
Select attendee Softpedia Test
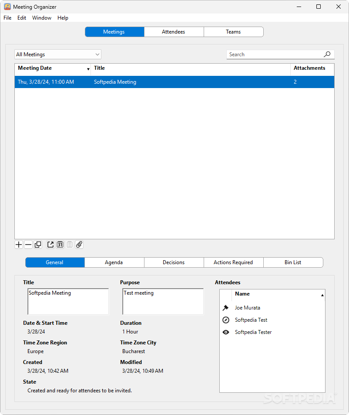point(251,320)
